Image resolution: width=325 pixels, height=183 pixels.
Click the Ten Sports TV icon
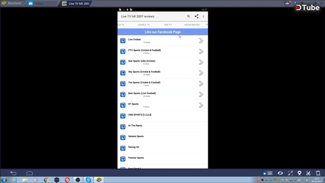(123, 83)
